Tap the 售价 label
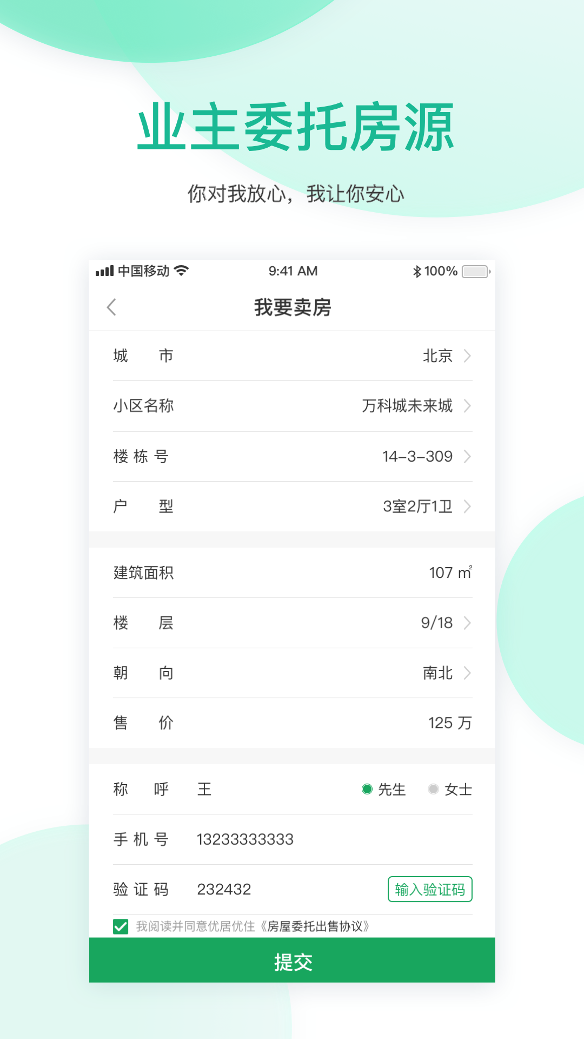Image resolution: width=584 pixels, height=1039 pixels. (143, 723)
